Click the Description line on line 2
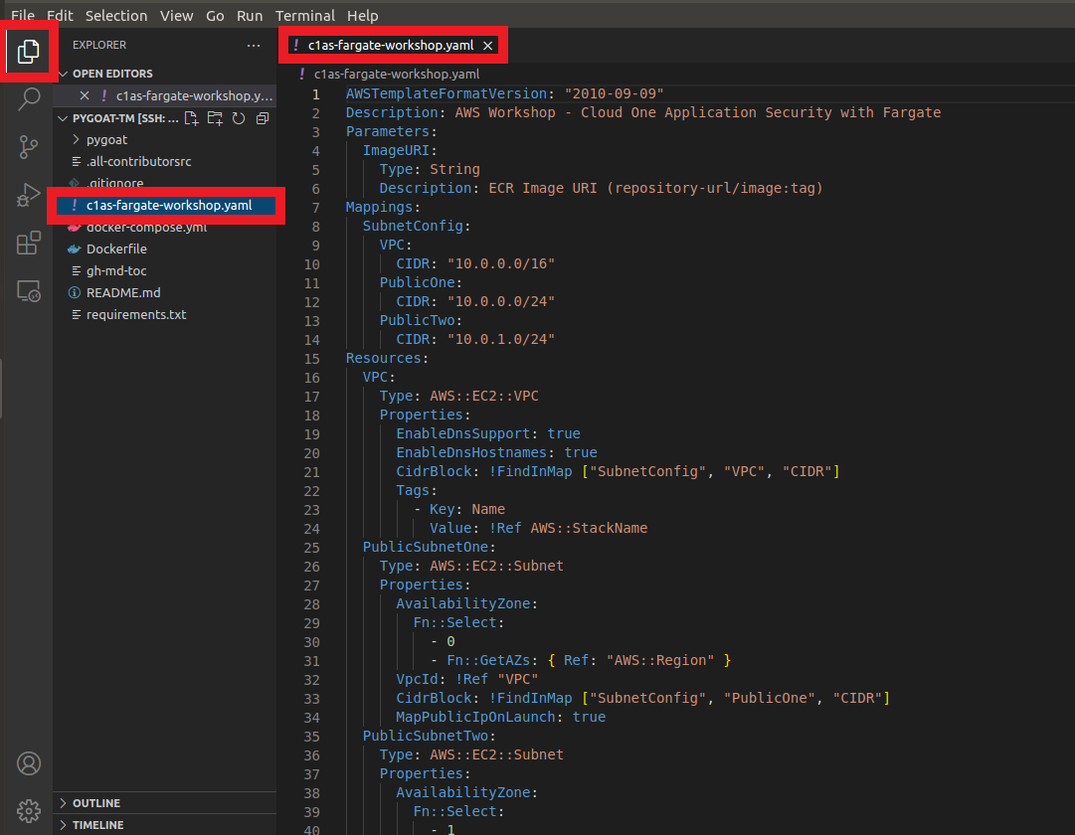Viewport: 1075px width, 835px height. coord(643,112)
